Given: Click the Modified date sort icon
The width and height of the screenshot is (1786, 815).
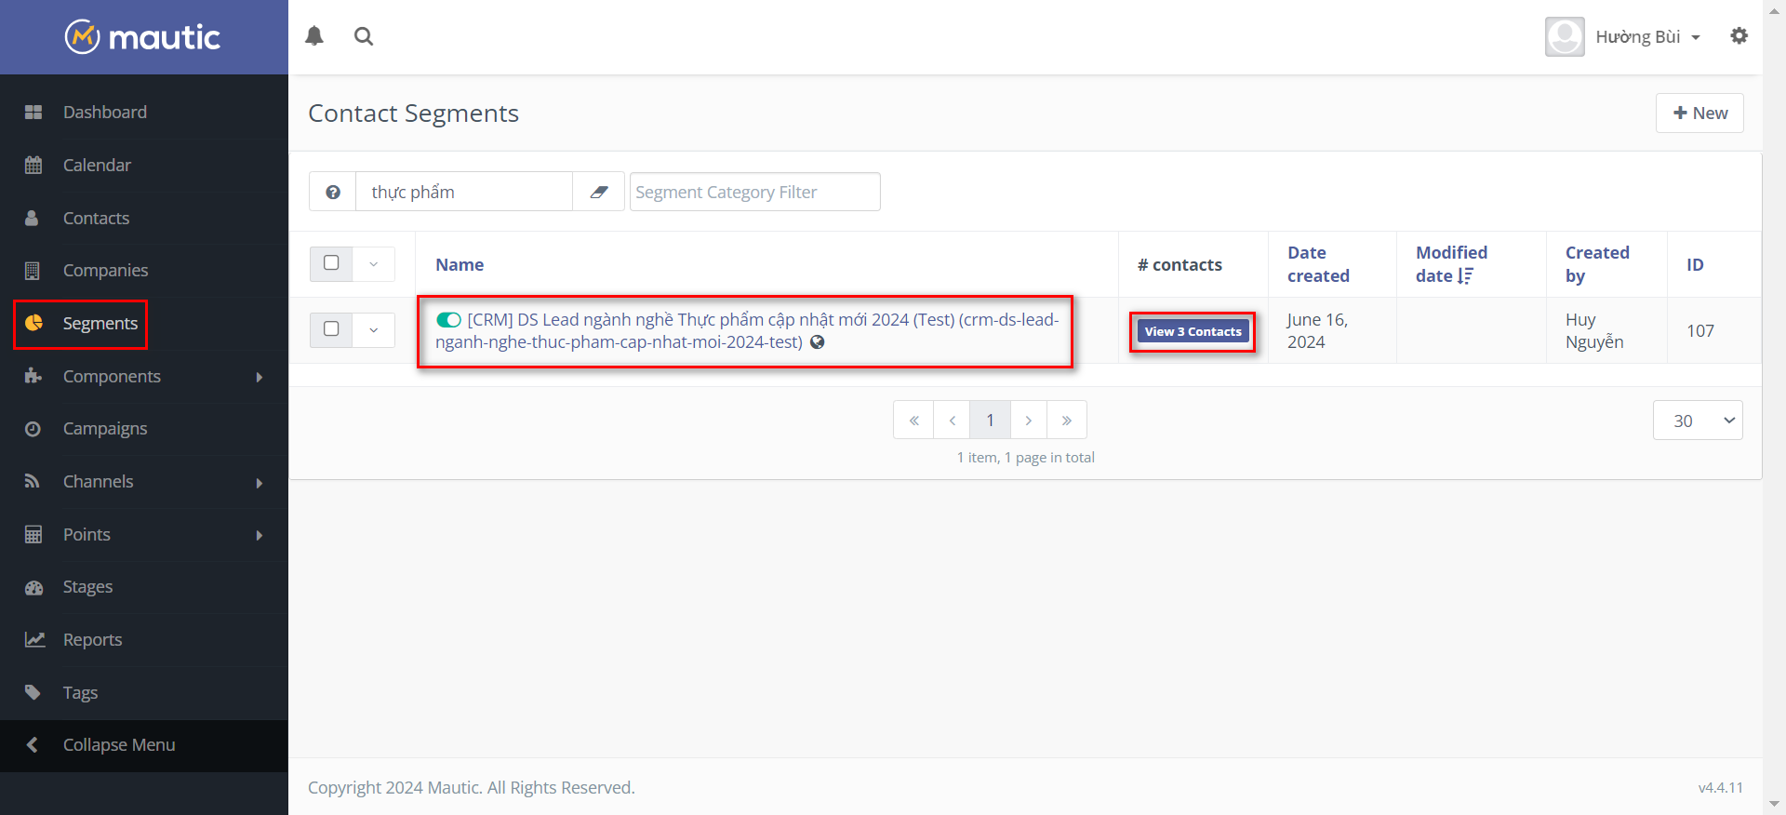Looking at the screenshot, I should pyautogui.click(x=1466, y=276).
